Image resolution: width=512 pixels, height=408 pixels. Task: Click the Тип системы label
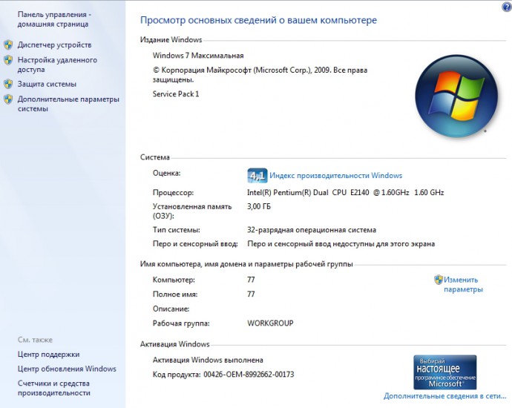point(177,230)
